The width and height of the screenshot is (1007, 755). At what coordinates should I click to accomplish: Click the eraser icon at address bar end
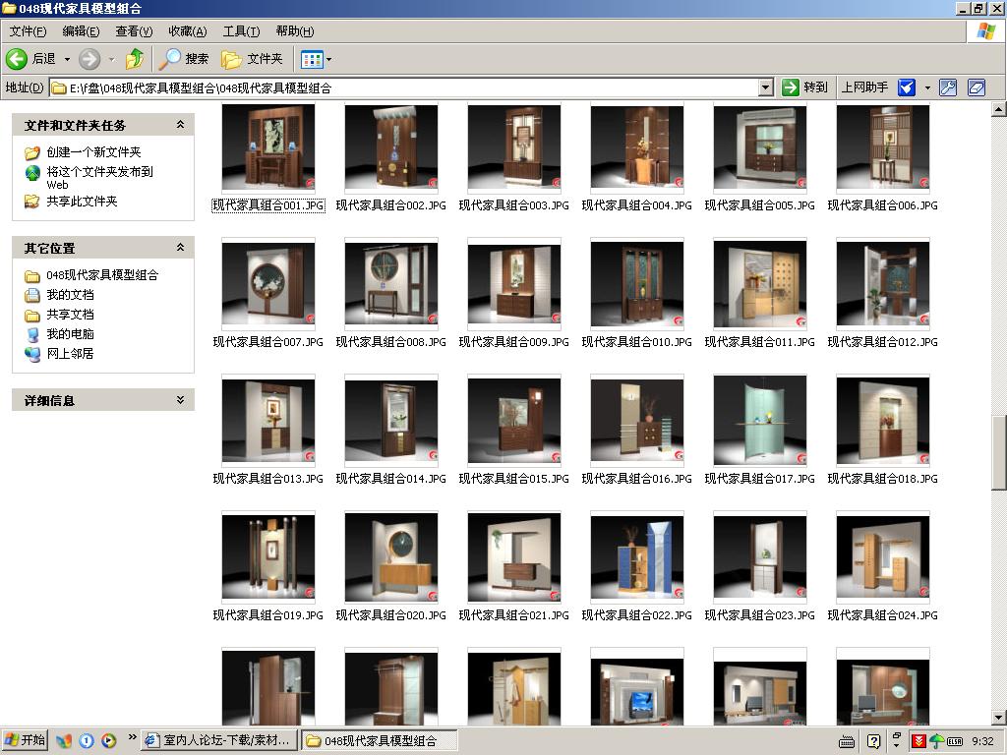pyautogui.click(x=976, y=87)
